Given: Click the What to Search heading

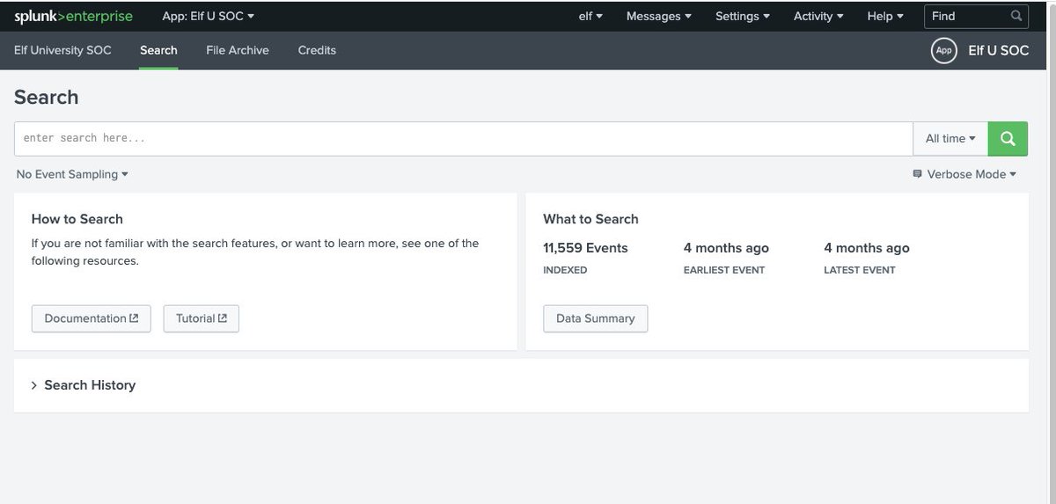Looking at the screenshot, I should (x=590, y=219).
